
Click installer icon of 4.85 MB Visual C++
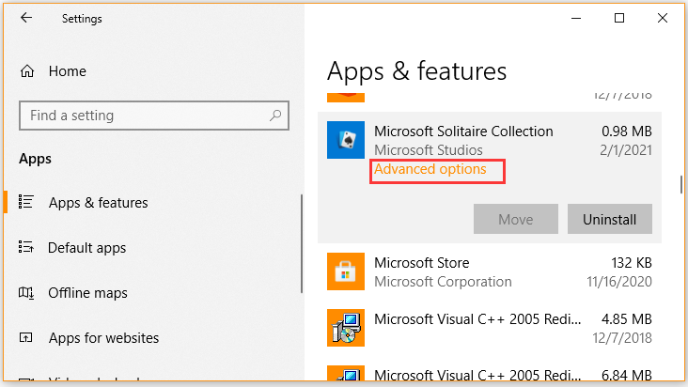[346, 328]
